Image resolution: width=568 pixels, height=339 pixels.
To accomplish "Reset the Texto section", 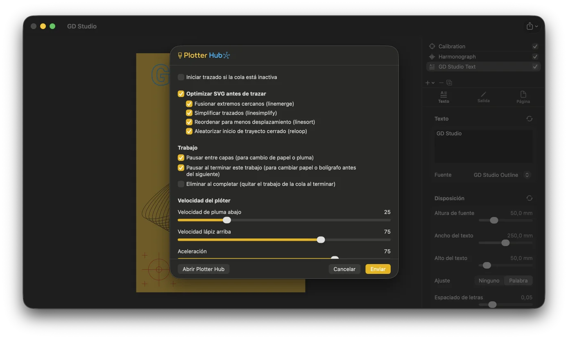I will (x=530, y=119).
